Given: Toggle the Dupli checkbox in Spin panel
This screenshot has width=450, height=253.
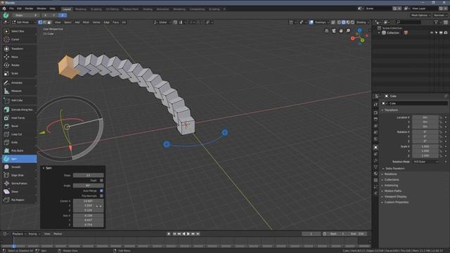Looking at the screenshot, I should click(x=101, y=181).
